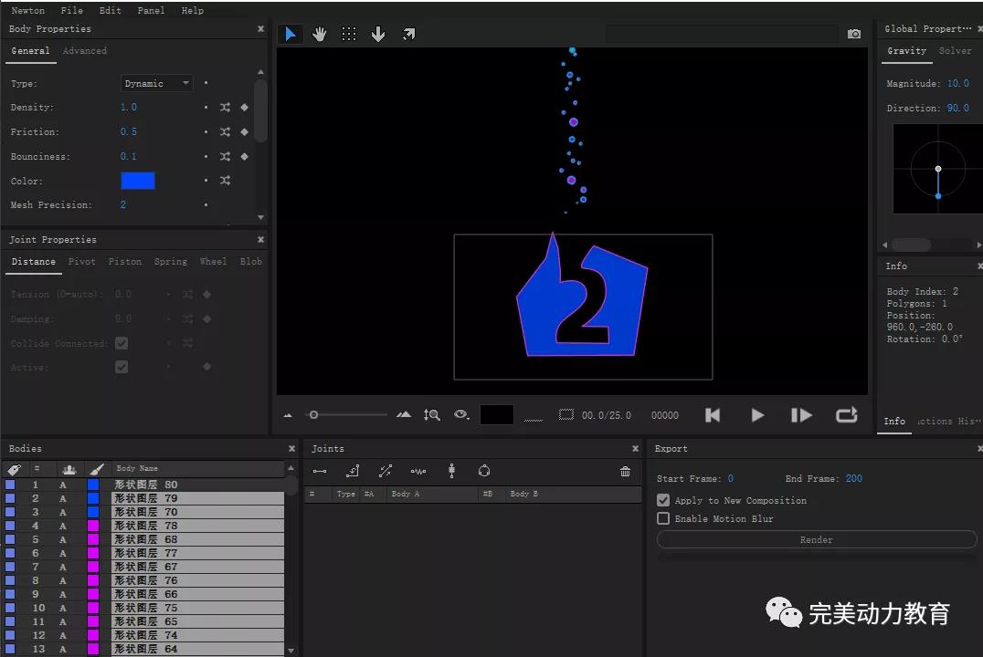This screenshot has height=657, width=983.
Task: Add a spring joint icon
Action: tap(418, 471)
